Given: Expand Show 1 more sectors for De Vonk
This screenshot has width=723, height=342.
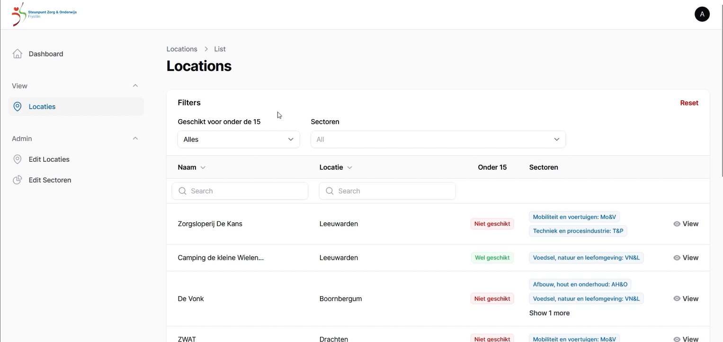Looking at the screenshot, I should pyautogui.click(x=549, y=313).
